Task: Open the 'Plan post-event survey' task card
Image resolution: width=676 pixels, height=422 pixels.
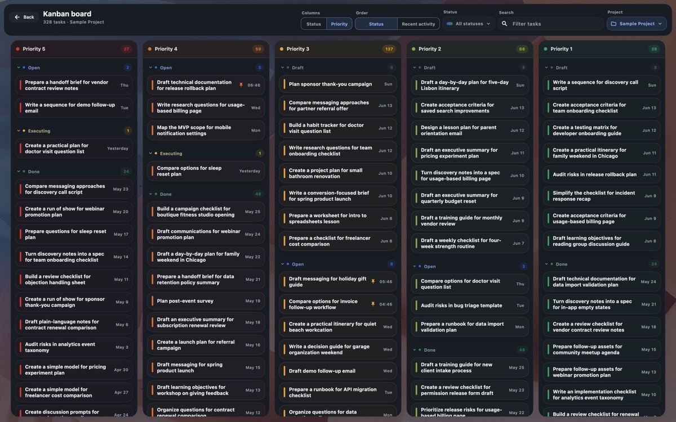Action: pyautogui.click(x=206, y=301)
